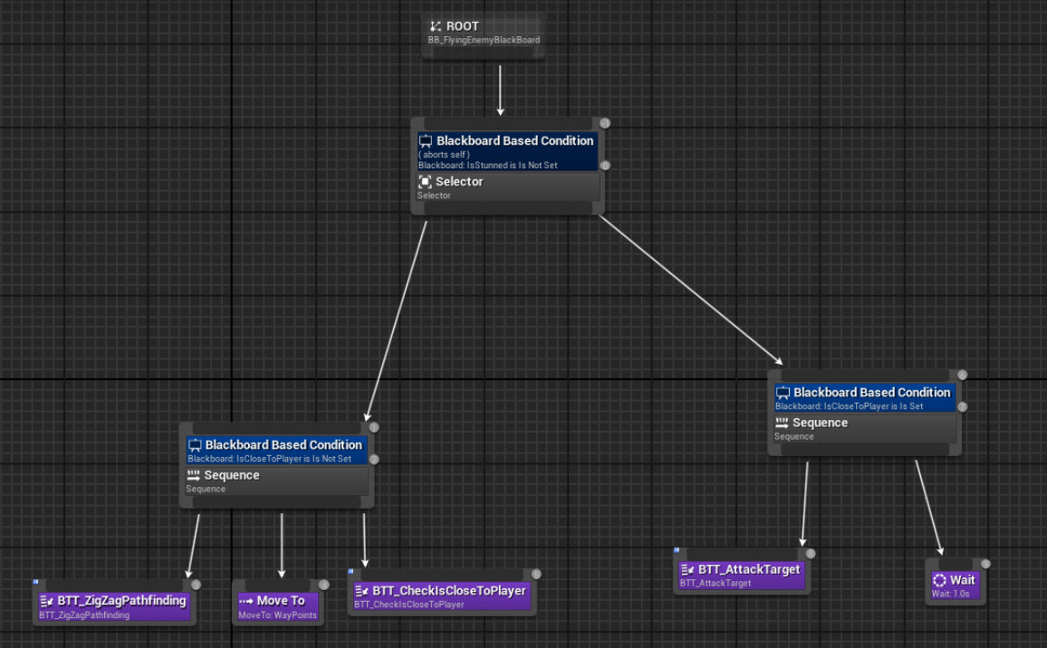Click index badge on Move To node
This screenshot has width=1047, height=648.
point(324,585)
